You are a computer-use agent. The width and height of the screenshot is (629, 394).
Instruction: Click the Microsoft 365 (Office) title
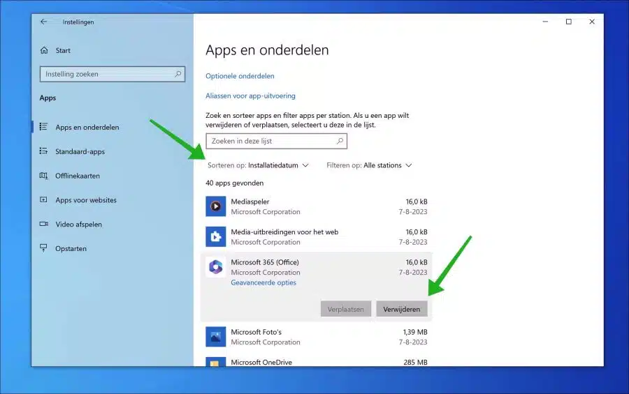tap(265, 262)
